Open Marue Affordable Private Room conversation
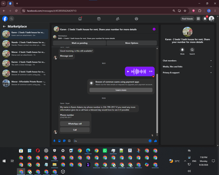Image resolution: width=219 pixels, height=175 pixels. tap(25, 83)
